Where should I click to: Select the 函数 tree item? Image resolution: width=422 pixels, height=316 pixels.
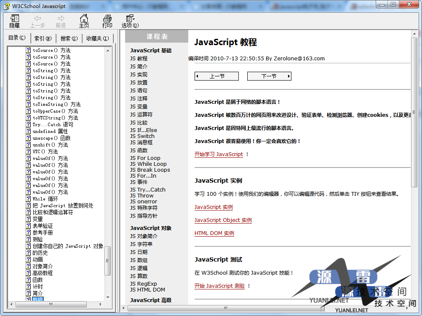(x=37, y=280)
